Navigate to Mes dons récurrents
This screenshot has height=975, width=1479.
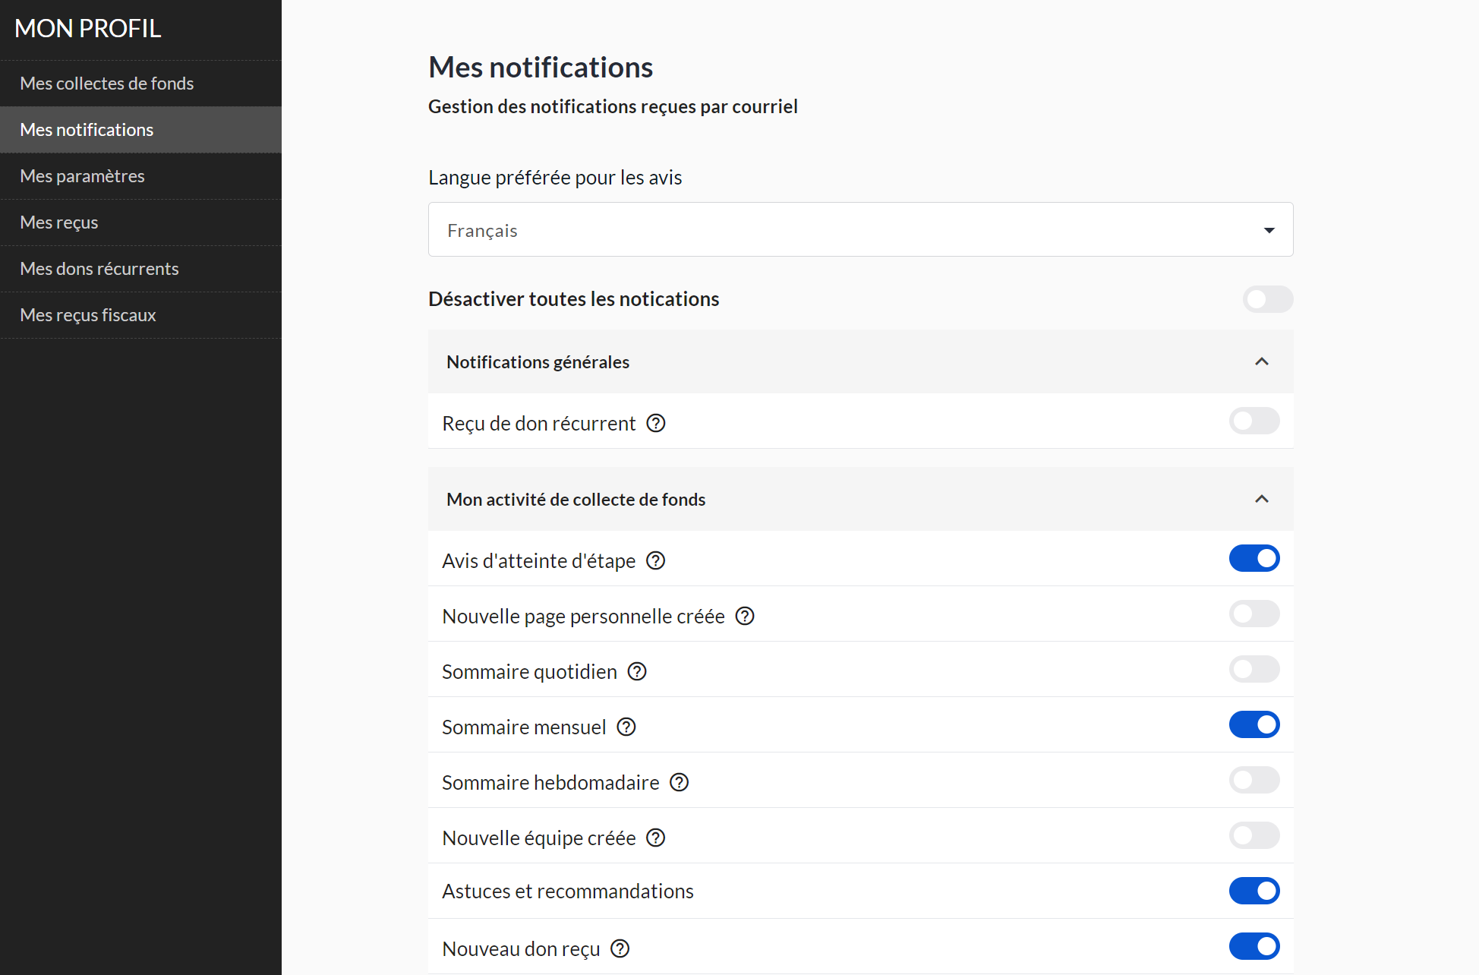99,269
